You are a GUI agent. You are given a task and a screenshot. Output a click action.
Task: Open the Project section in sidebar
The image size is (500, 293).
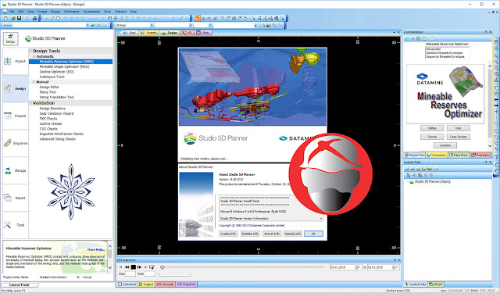click(x=16, y=61)
